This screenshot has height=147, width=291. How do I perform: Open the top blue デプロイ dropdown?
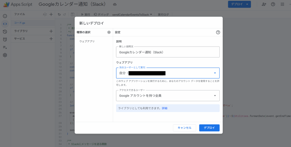click(239, 4)
